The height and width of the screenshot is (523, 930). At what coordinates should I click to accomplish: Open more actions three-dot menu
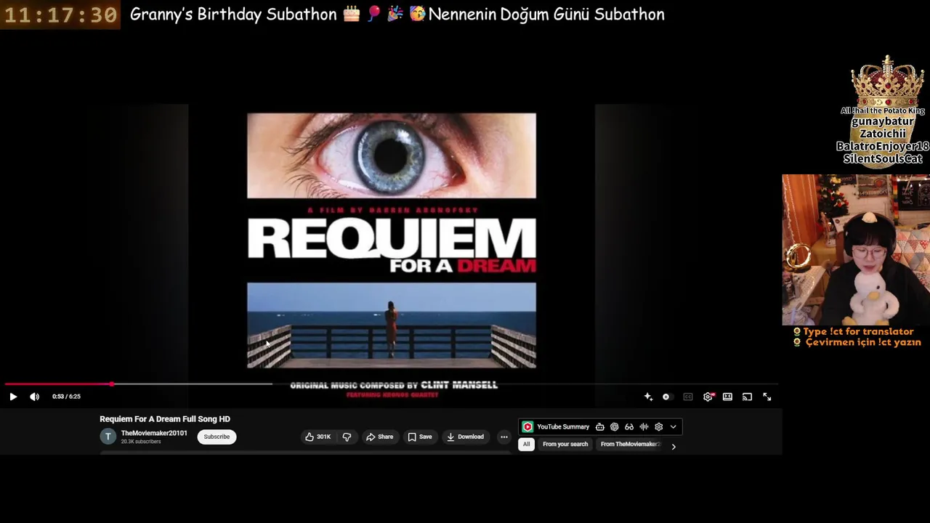pyautogui.click(x=504, y=437)
